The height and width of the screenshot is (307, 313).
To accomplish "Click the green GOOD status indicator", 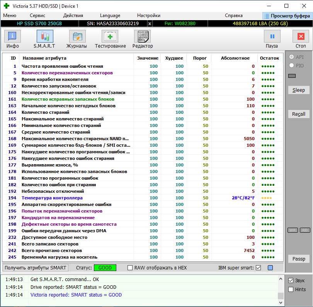I will click(x=105, y=268).
